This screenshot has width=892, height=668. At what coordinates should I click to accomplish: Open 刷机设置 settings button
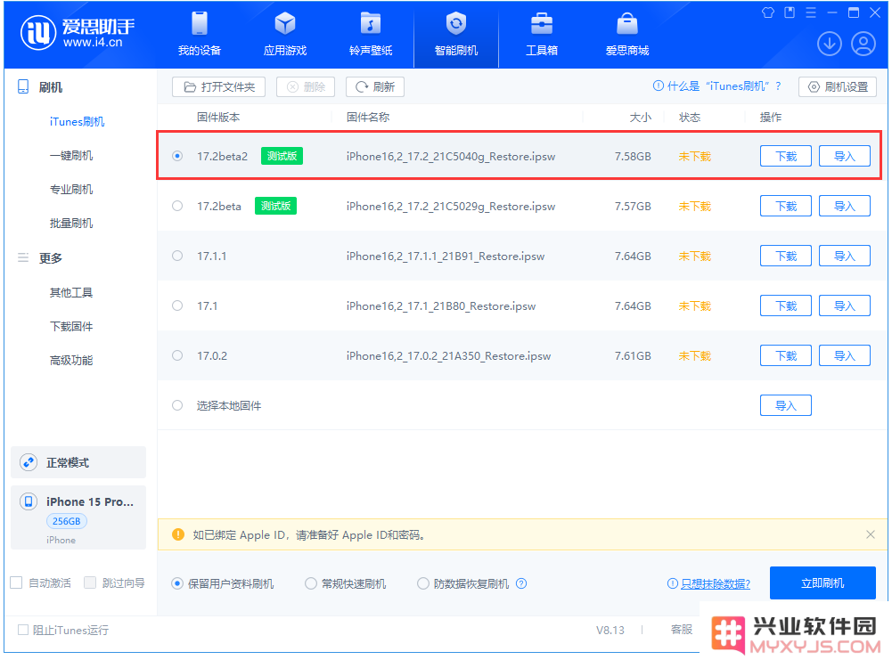point(838,87)
